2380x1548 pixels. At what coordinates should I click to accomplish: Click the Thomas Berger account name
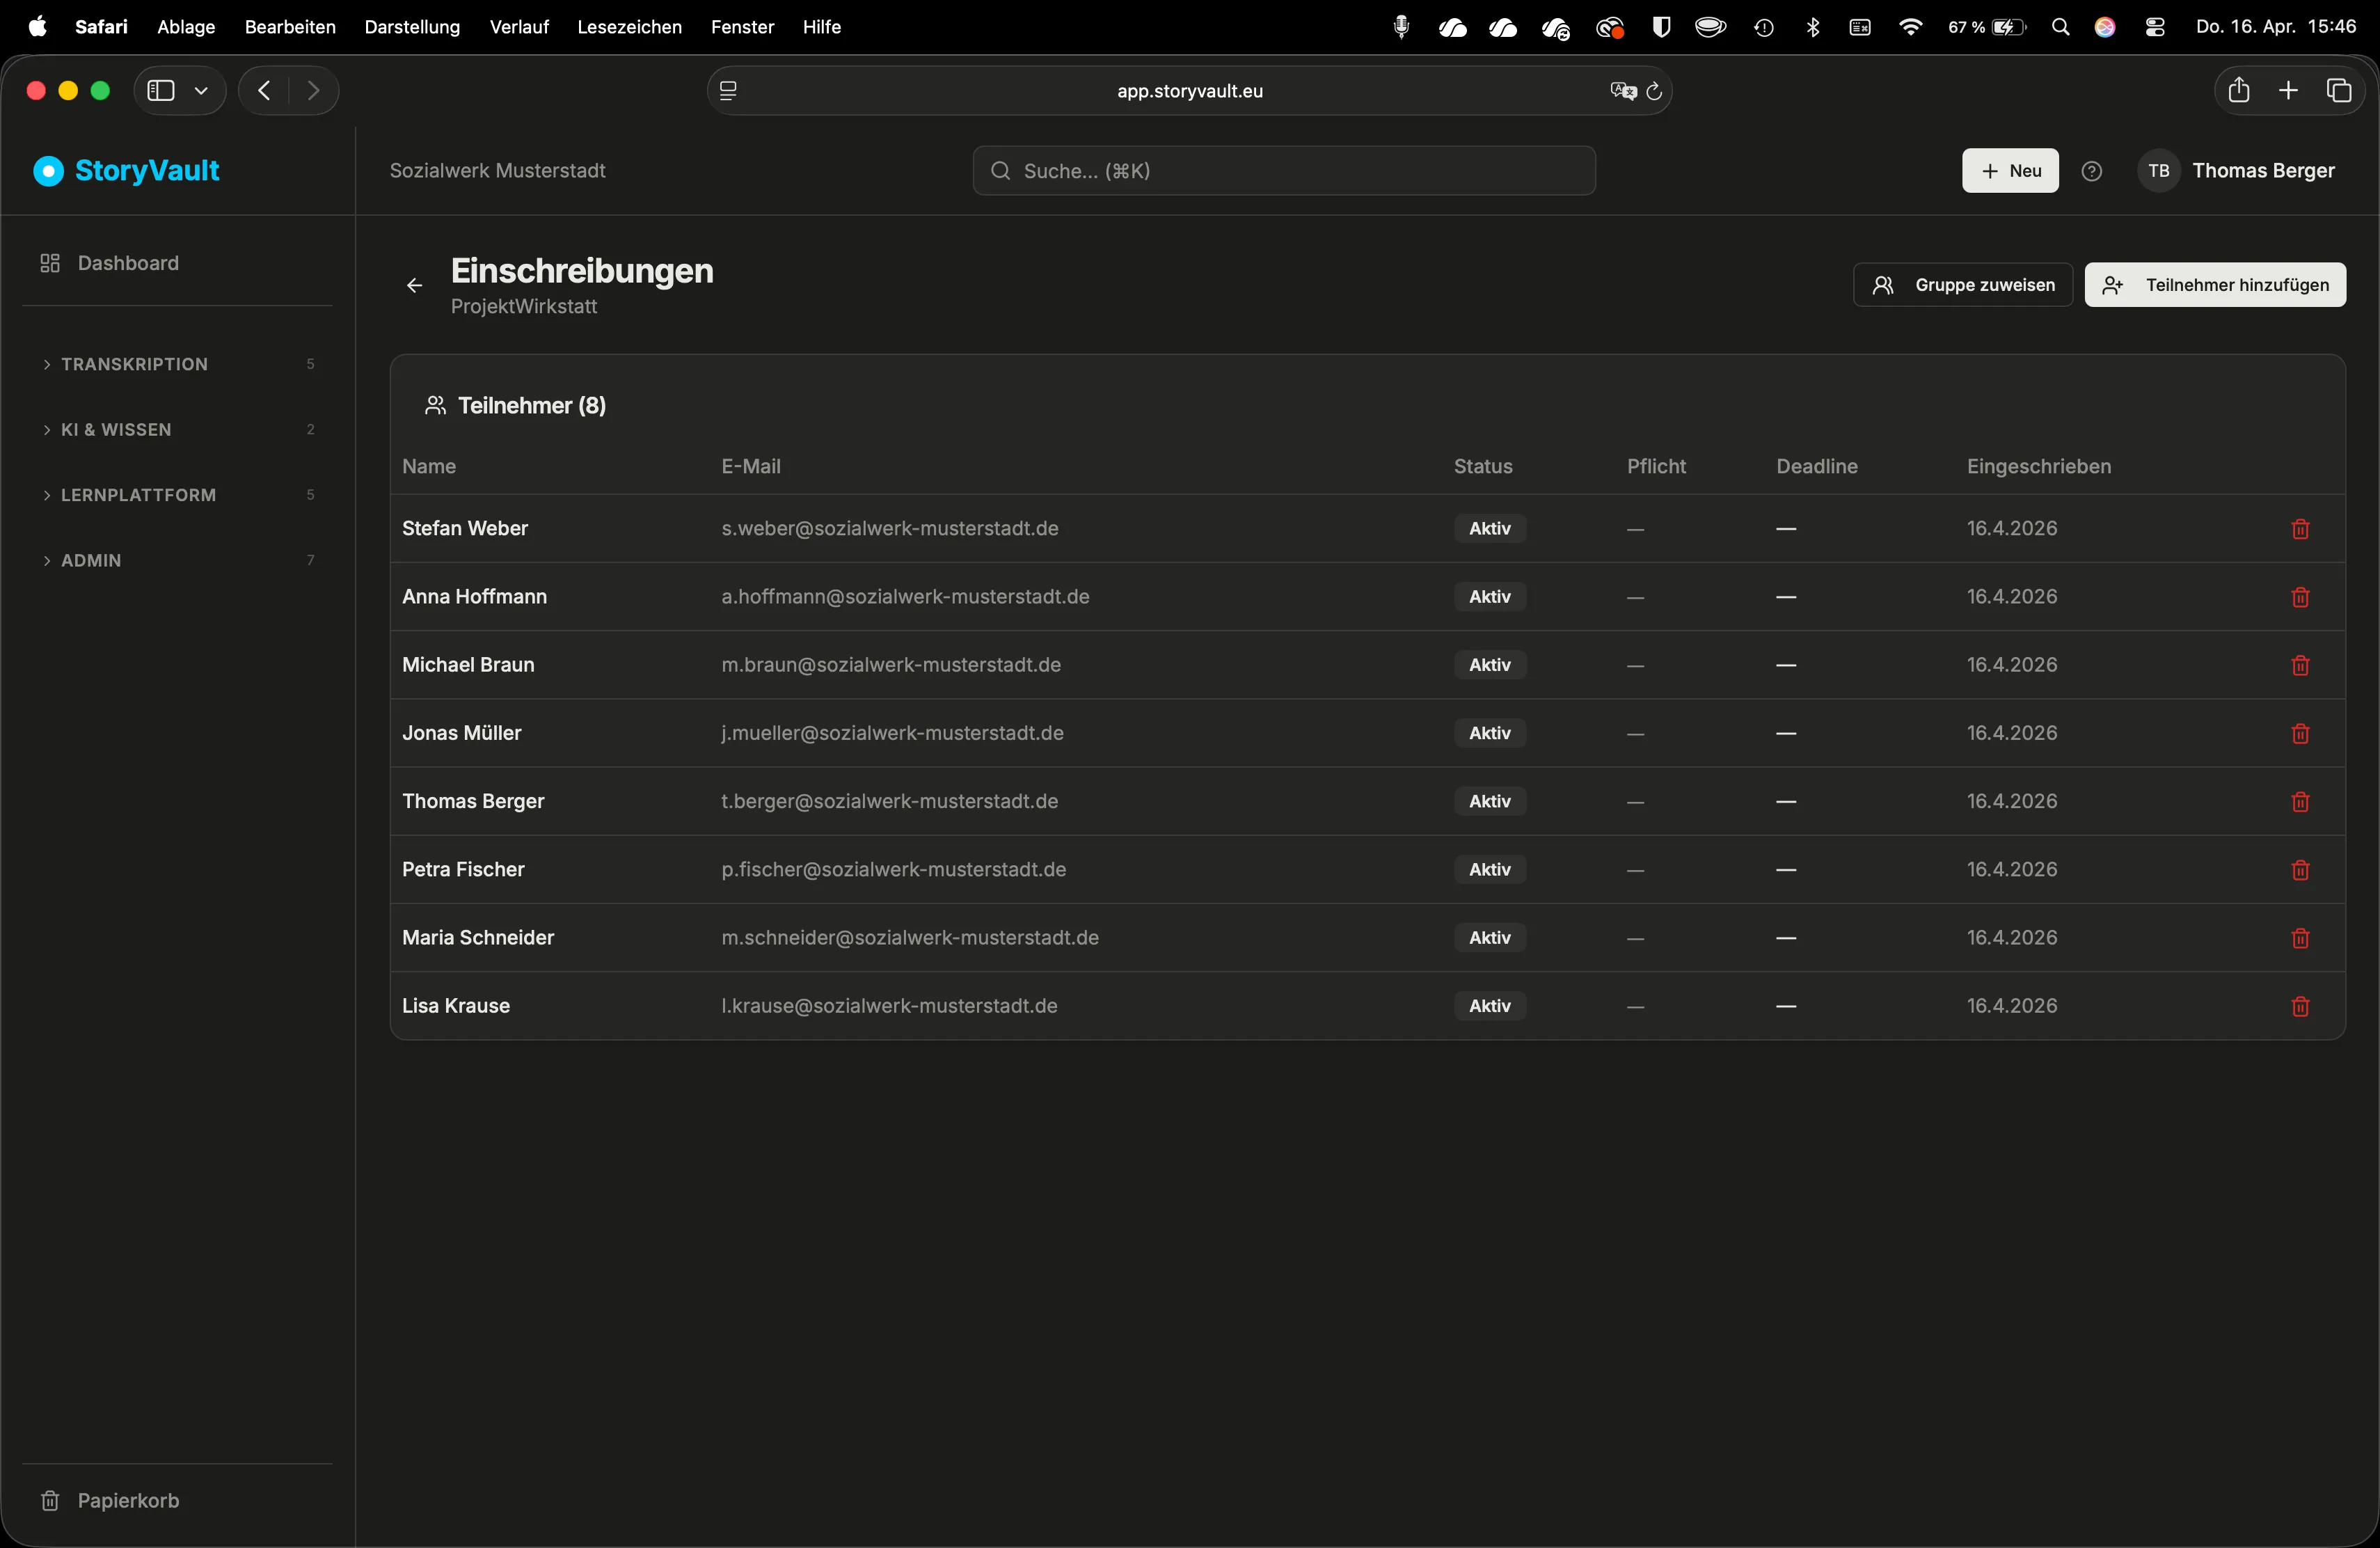[2263, 171]
